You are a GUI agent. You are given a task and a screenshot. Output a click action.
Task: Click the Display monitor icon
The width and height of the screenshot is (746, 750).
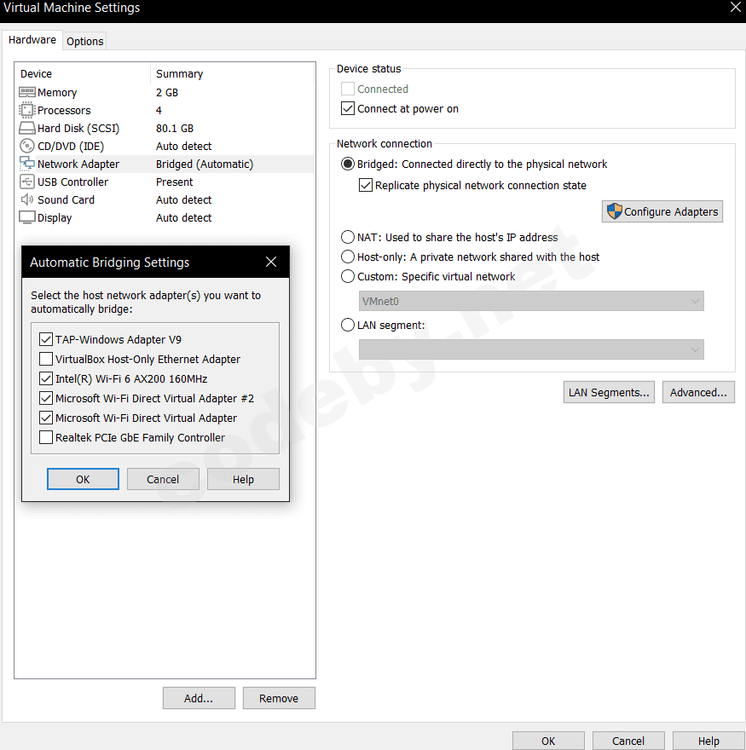(x=26, y=217)
